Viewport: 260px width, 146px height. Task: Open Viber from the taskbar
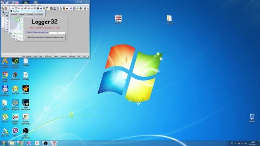click(29, 143)
